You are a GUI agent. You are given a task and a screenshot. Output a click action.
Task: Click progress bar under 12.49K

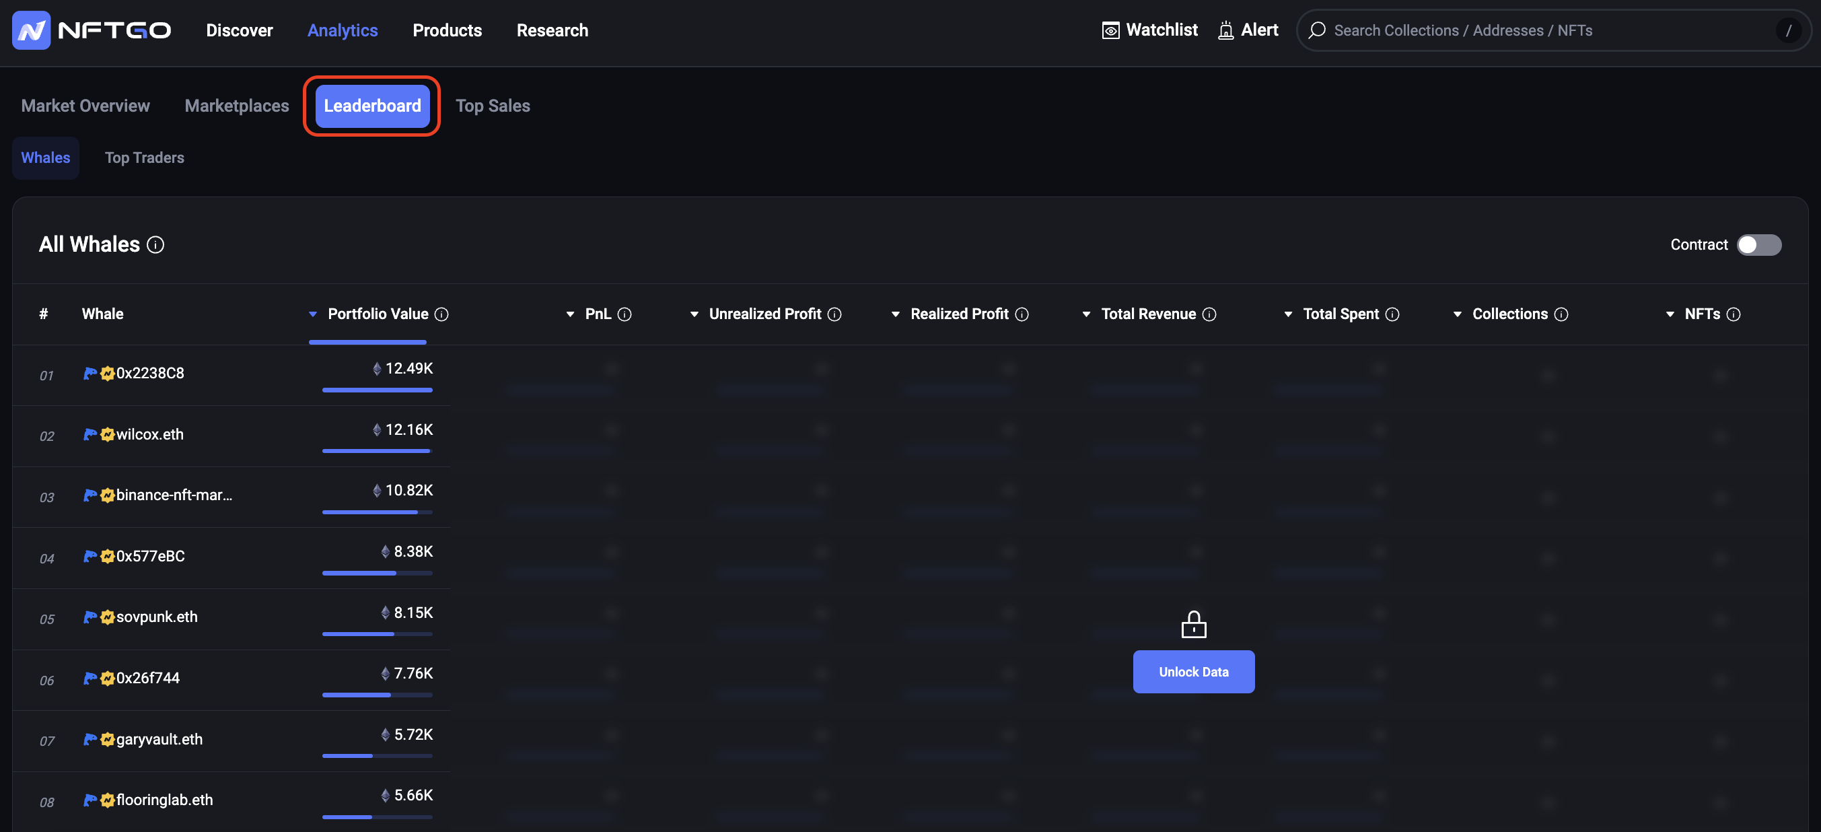pos(378,390)
